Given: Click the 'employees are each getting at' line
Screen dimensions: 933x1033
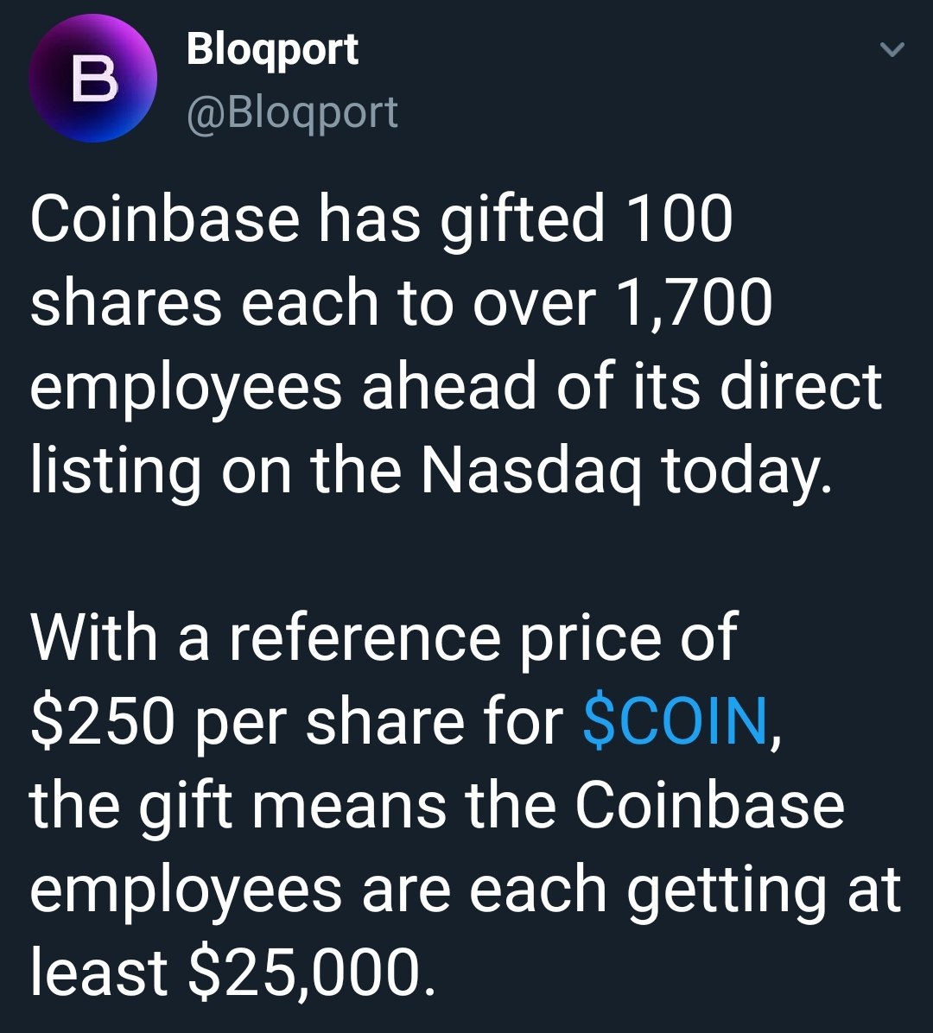Looking at the screenshot, I should 465,890.
